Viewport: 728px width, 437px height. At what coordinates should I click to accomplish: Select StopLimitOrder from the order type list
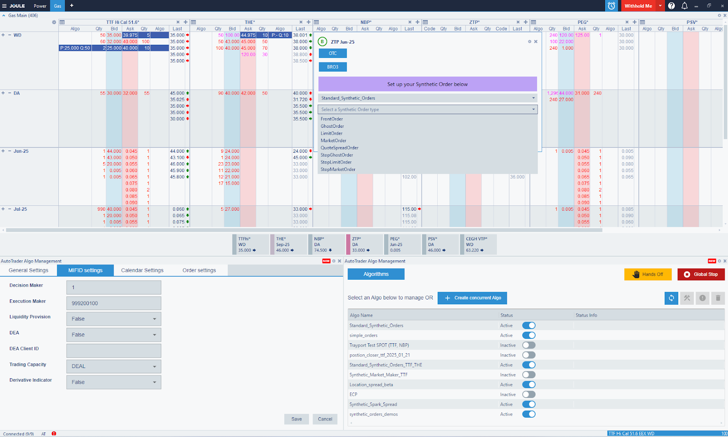click(336, 162)
